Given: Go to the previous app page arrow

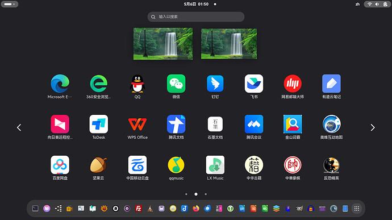Looking at the screenshot, I should (19, 128).
